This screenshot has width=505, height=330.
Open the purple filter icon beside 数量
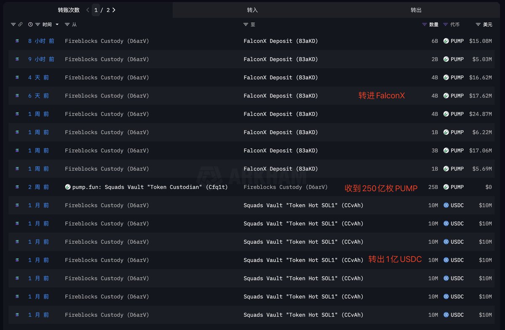click(x=424, y=24)
